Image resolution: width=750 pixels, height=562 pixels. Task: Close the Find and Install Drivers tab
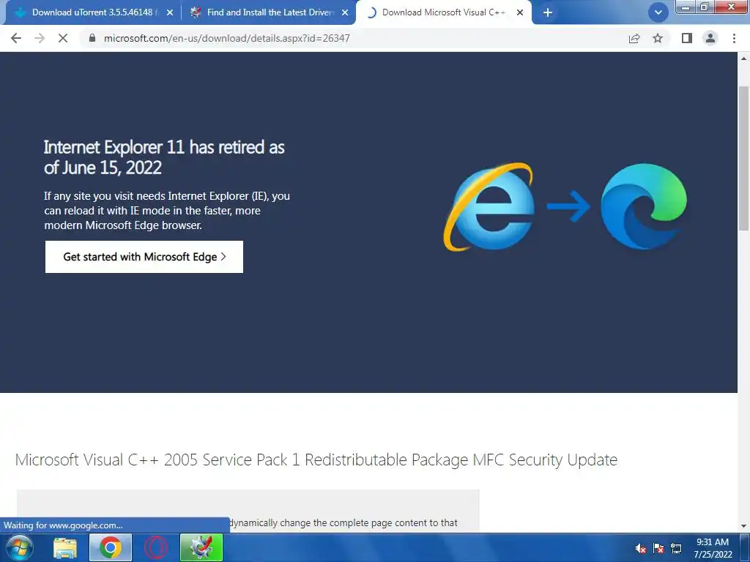click(345, 13)
